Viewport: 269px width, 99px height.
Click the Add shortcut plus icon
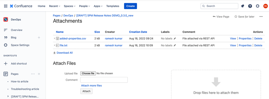[x=6, y=64]
